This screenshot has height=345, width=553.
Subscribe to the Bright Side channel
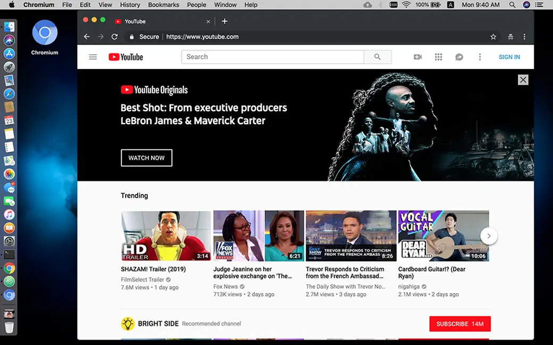tap(459, 323)
